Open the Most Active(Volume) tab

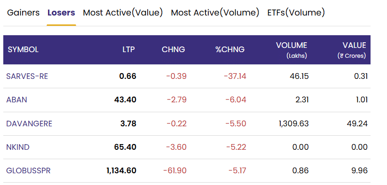pos(215,13)
